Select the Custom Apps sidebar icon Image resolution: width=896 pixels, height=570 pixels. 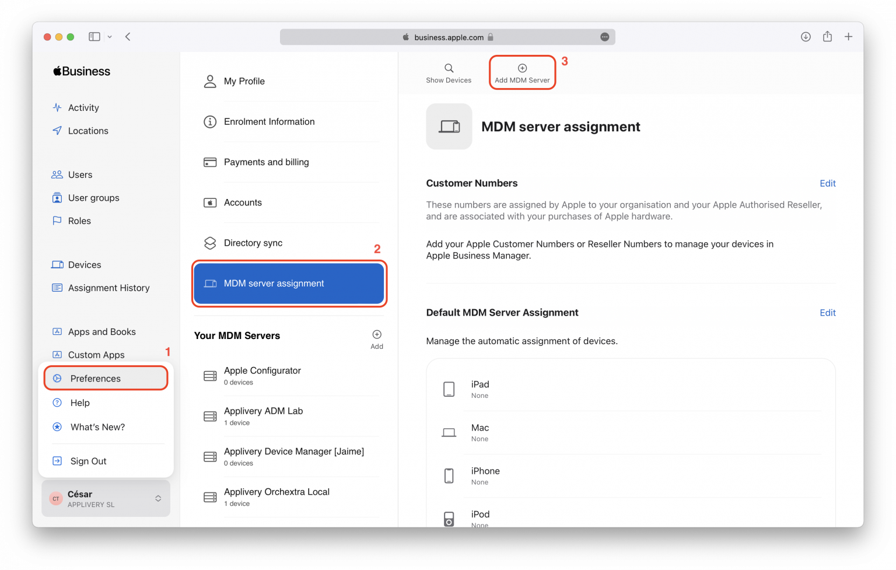coord(57,354)
